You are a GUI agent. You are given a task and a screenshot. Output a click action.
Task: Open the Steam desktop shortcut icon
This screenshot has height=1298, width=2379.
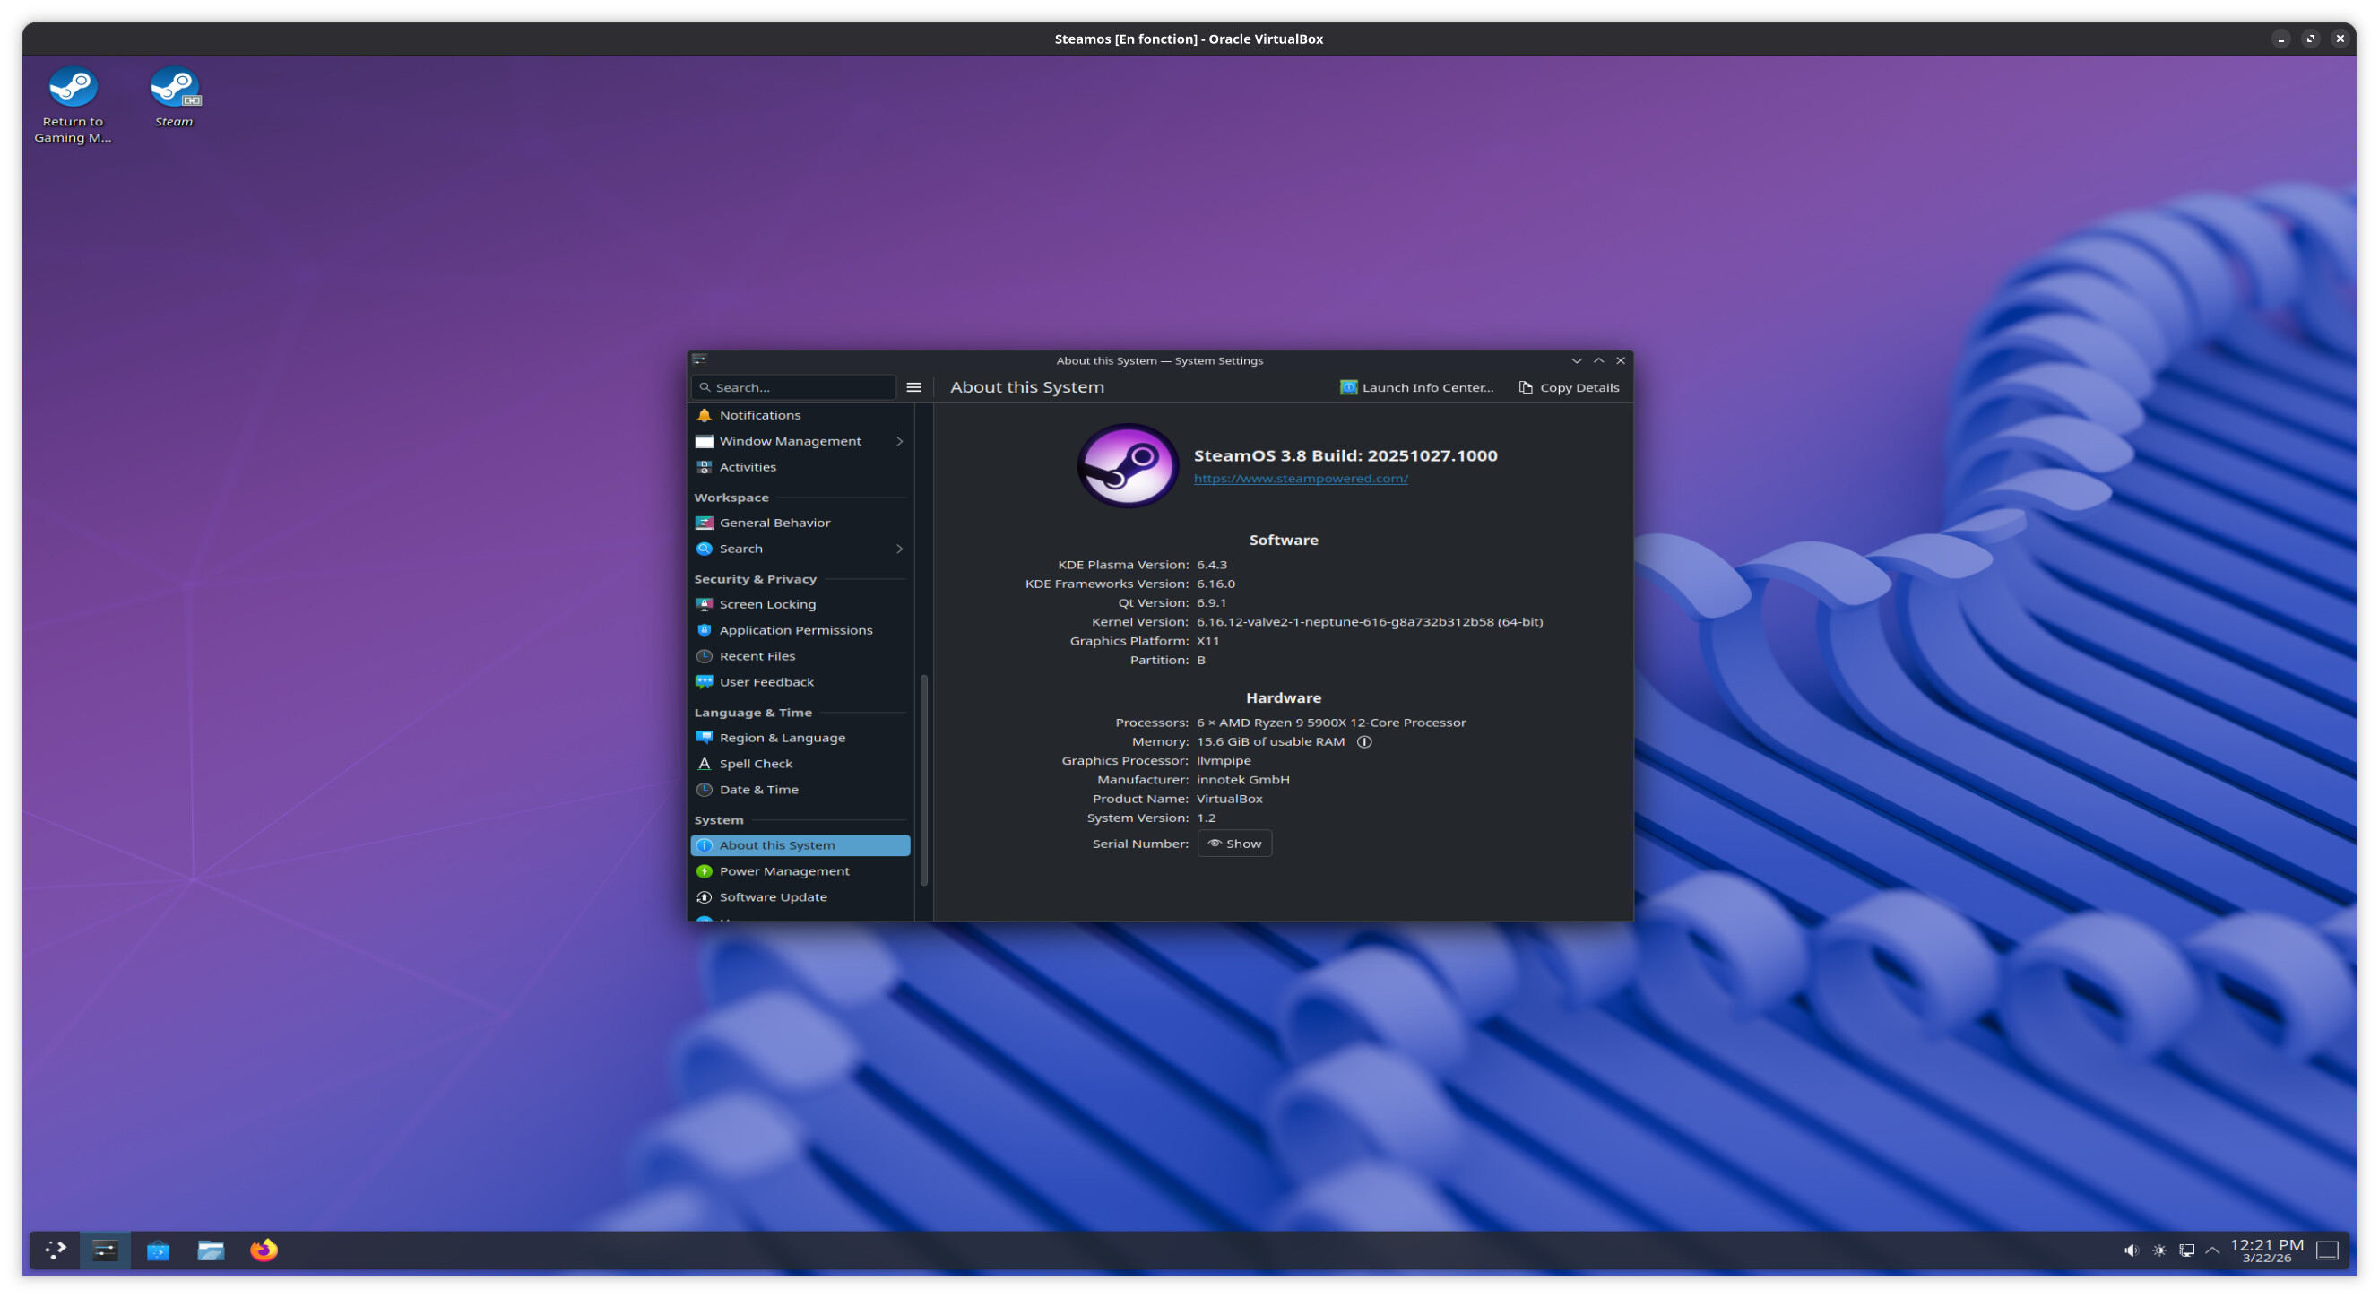(174, 89)
